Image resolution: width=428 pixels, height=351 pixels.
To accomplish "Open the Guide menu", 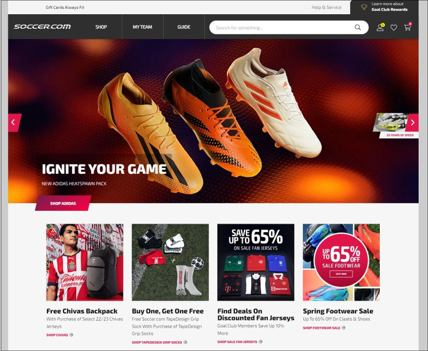I will click(183, 27).
